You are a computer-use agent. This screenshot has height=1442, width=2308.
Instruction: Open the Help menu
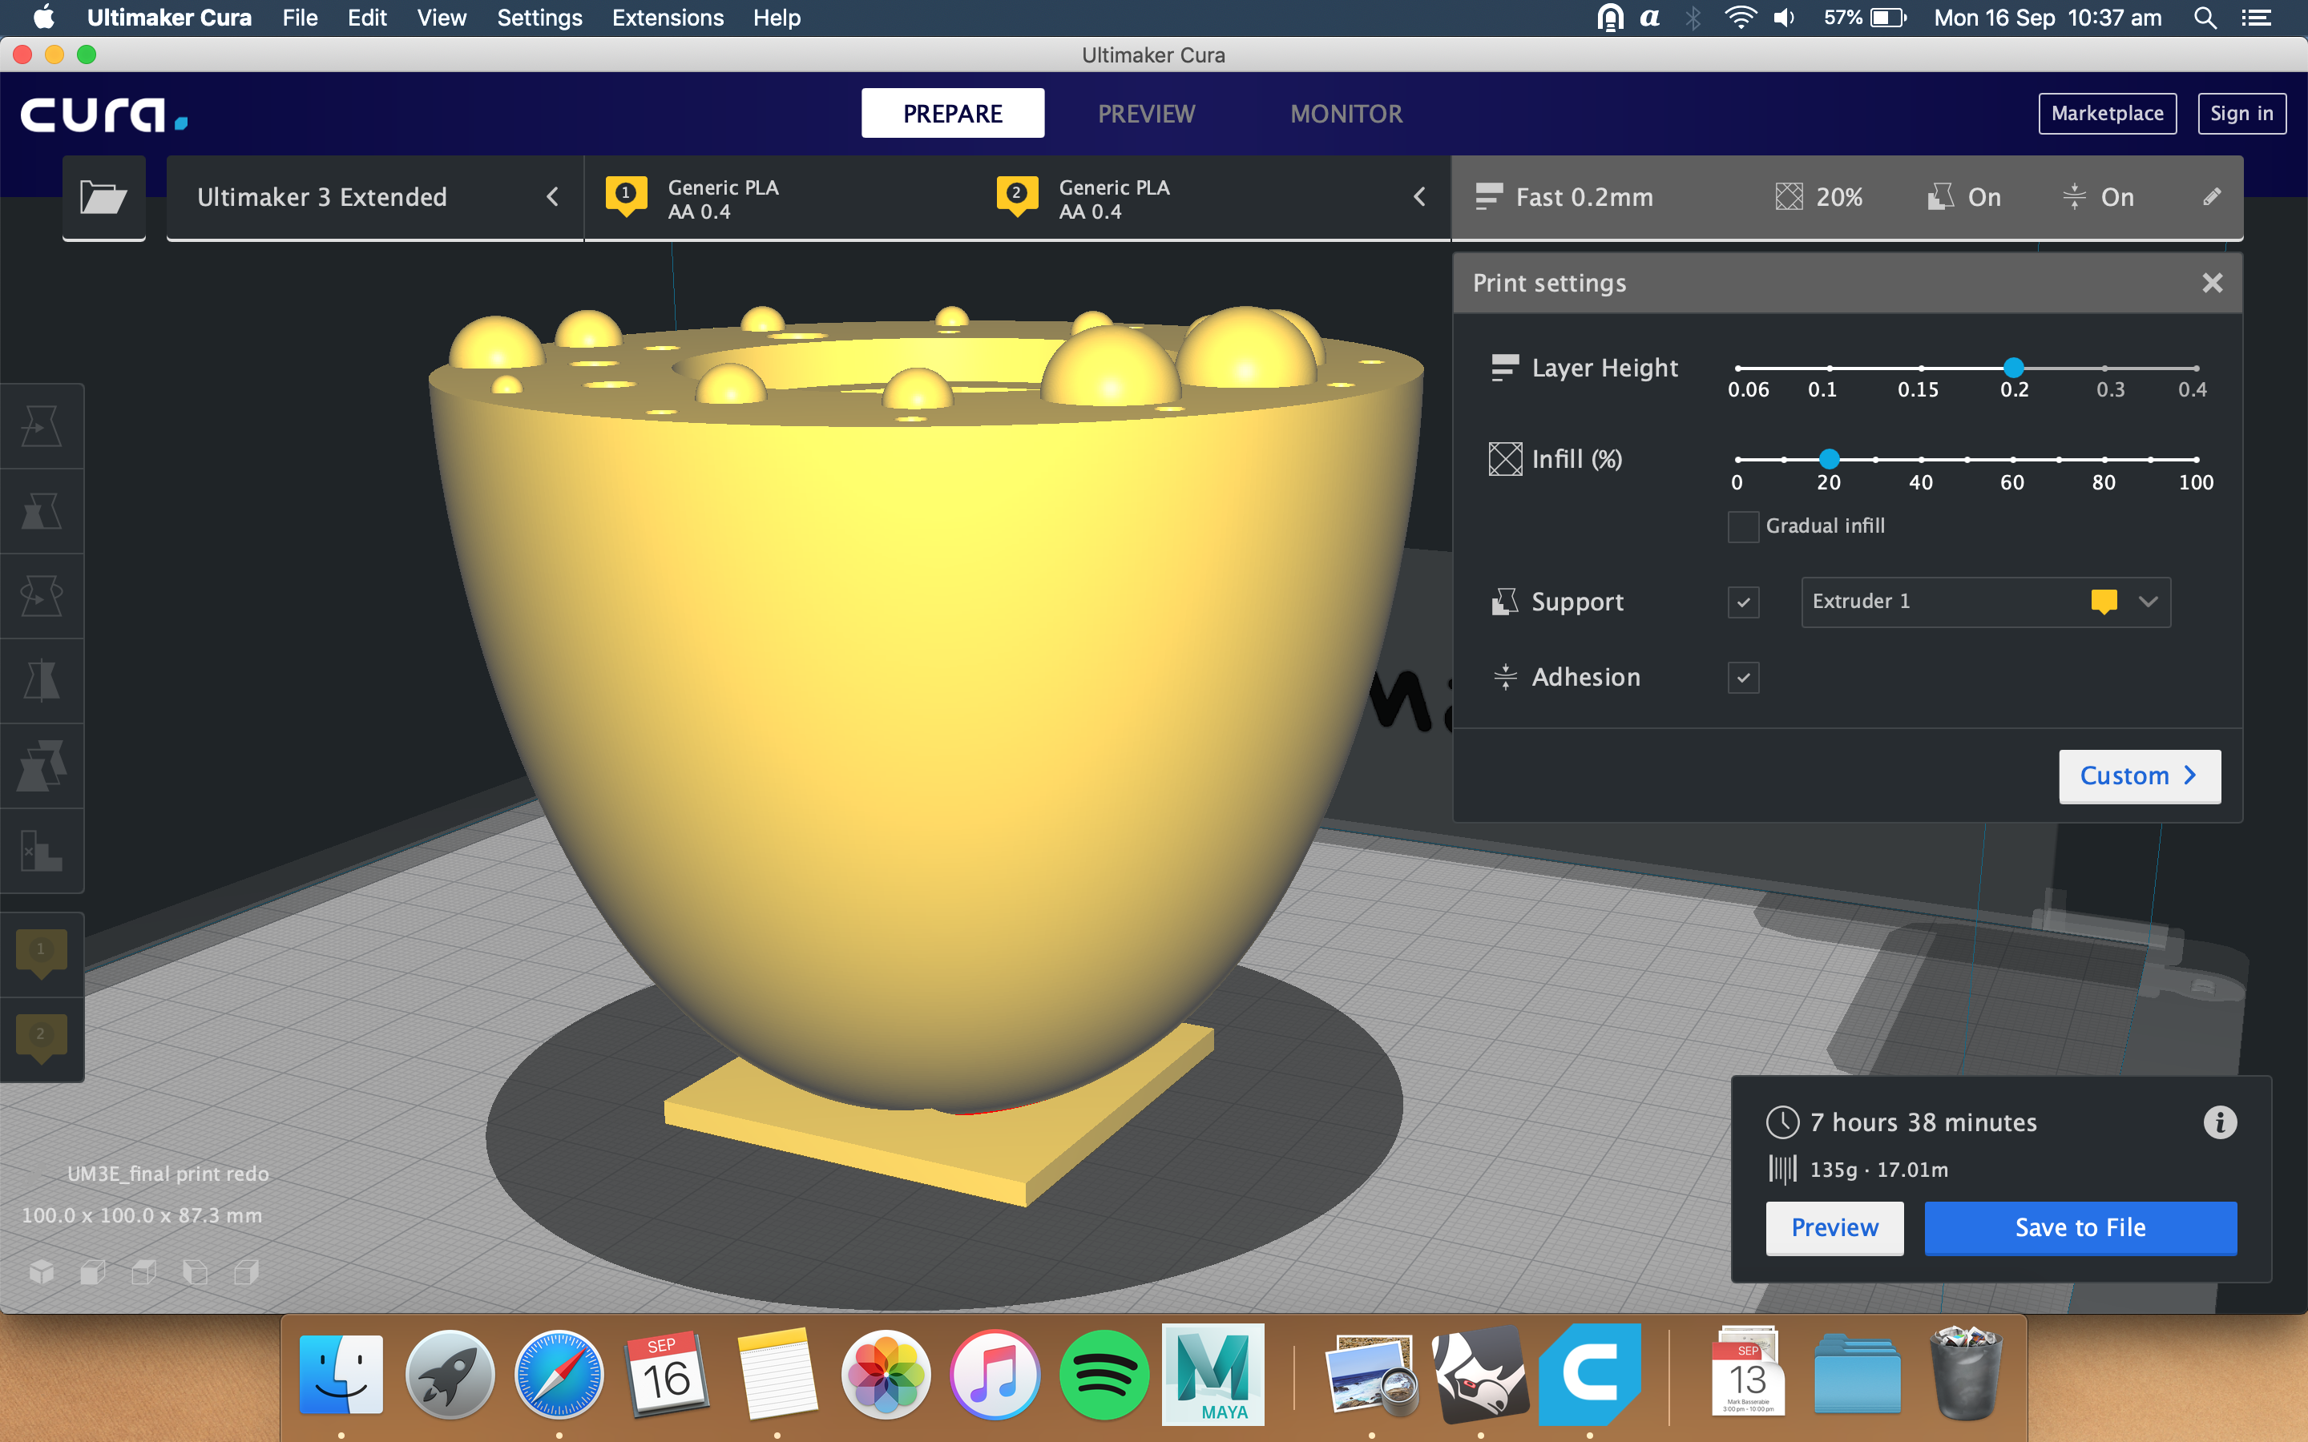pyautogui.click(x=777, y=18)
